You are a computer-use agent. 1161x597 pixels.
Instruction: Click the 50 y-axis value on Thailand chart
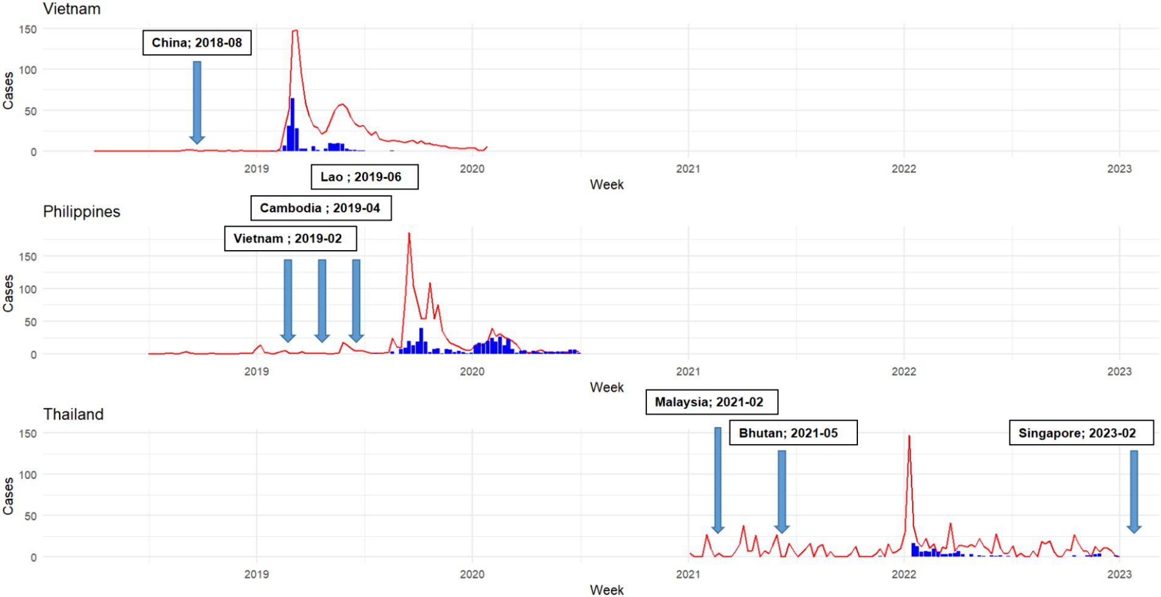[30, 516]
